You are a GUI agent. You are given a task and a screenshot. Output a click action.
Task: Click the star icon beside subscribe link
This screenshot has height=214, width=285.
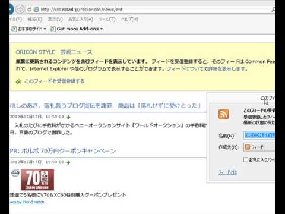pos(18,81)
